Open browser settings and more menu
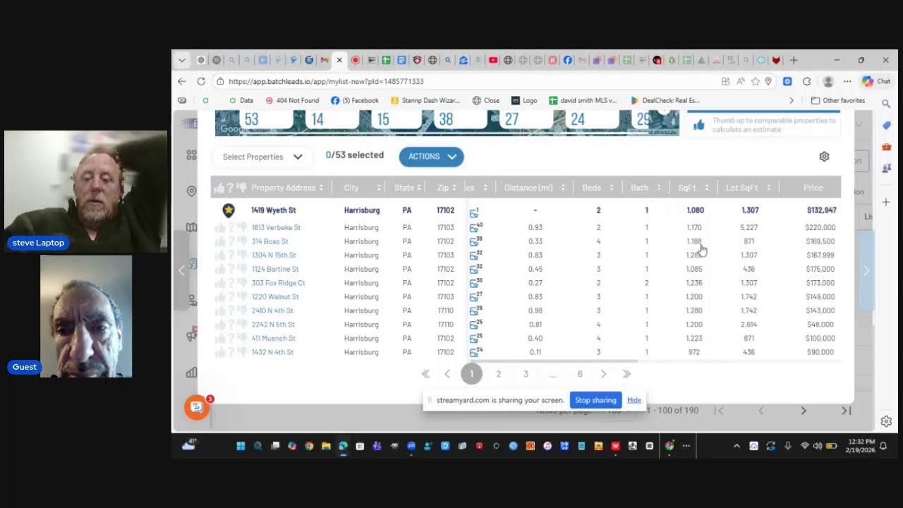 tap(847, 81)
